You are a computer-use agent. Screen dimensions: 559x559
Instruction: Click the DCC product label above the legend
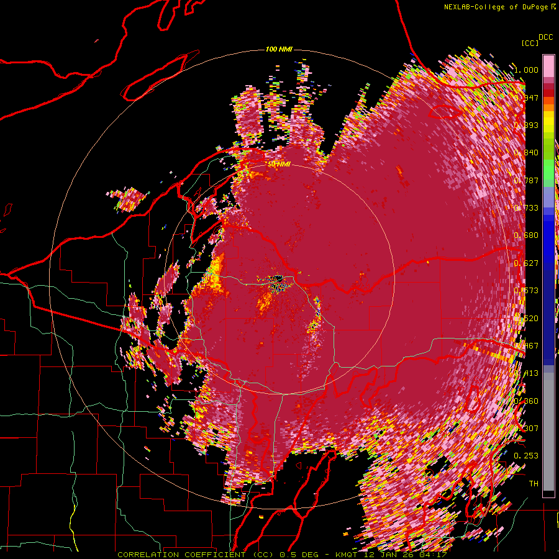point(545,37)
